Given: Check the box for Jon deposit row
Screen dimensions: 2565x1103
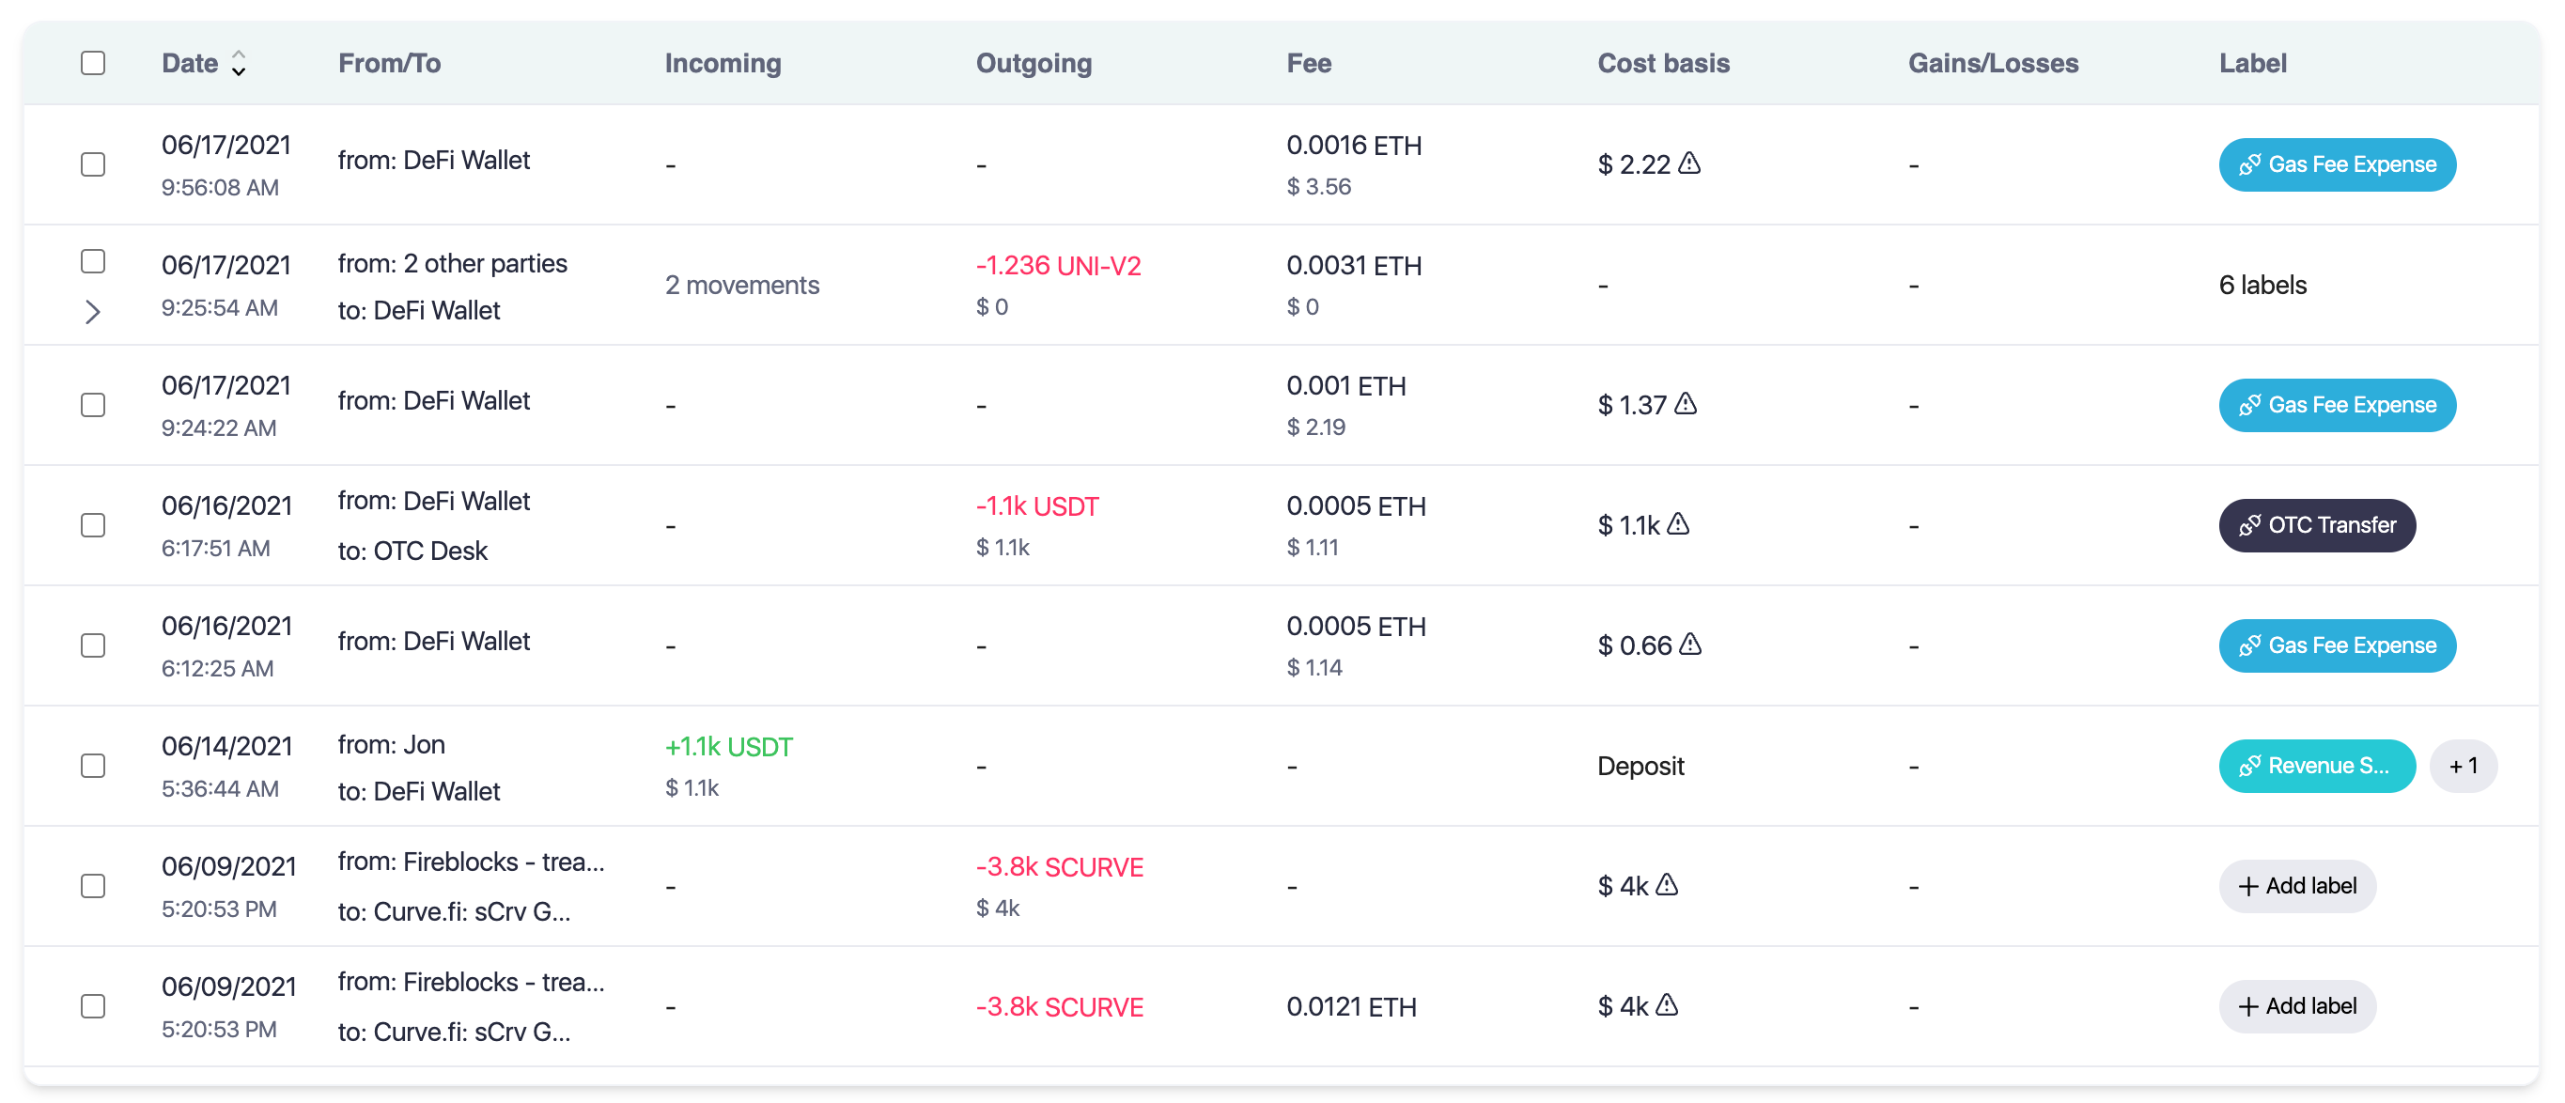Looking at the screenshot, I should pos(93,766).
